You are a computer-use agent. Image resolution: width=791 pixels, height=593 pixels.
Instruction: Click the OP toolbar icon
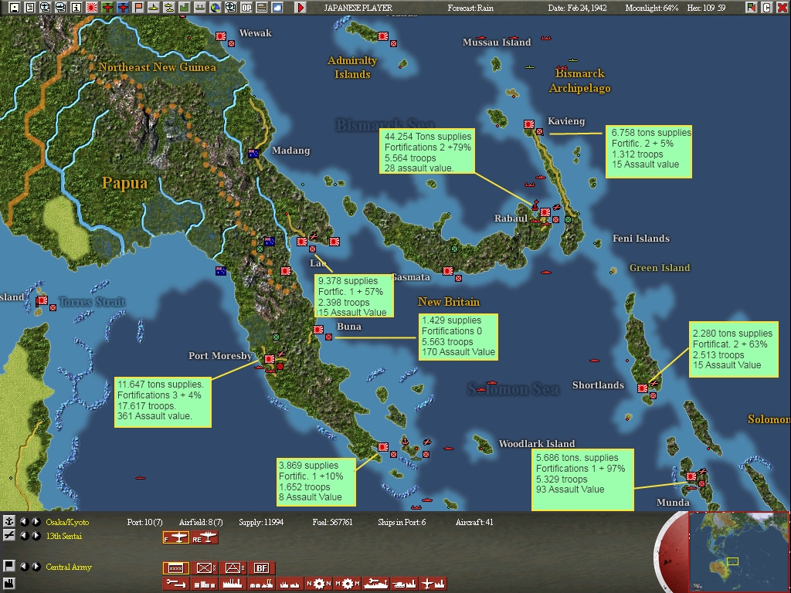(246, 7)
